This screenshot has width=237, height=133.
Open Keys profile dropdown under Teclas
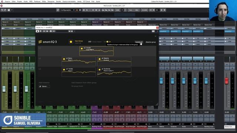tap(70, 71)
